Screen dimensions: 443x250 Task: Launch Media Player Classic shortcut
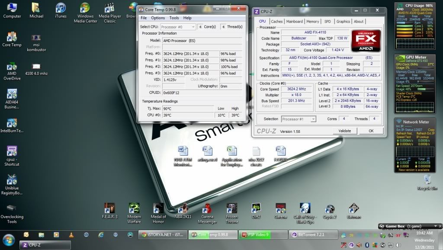(x=109, y=13)
